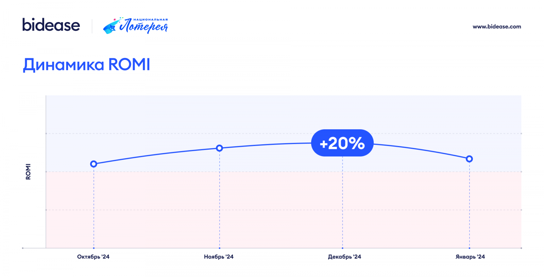
Task: Open the www.bidease.com link
Action: point(497,26)
